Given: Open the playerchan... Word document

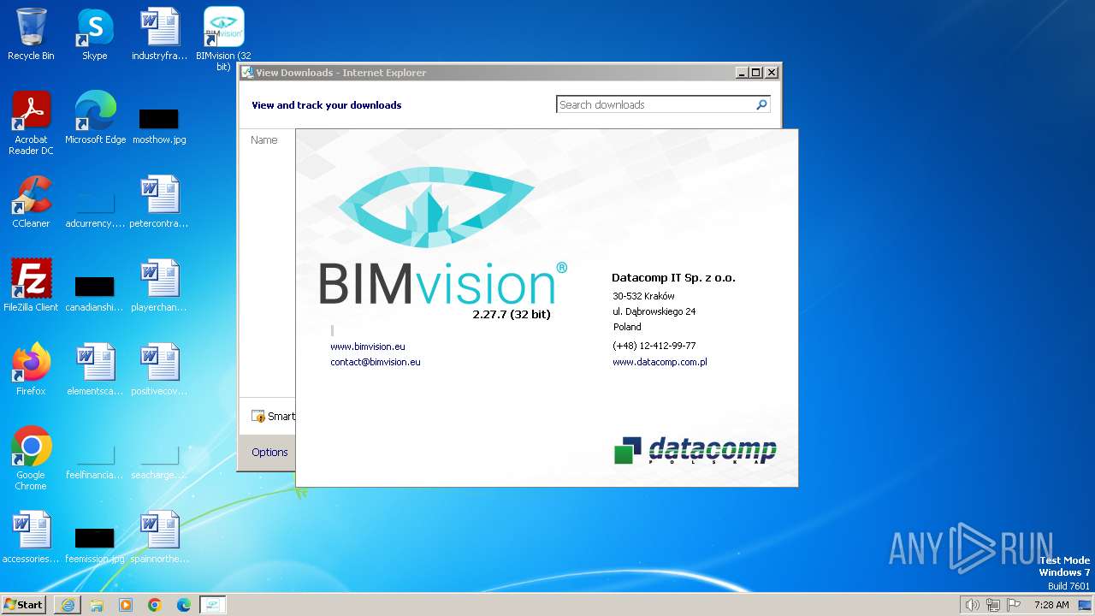Looking at the screenshot, I should pyautogui.click(x=159, y=286).
